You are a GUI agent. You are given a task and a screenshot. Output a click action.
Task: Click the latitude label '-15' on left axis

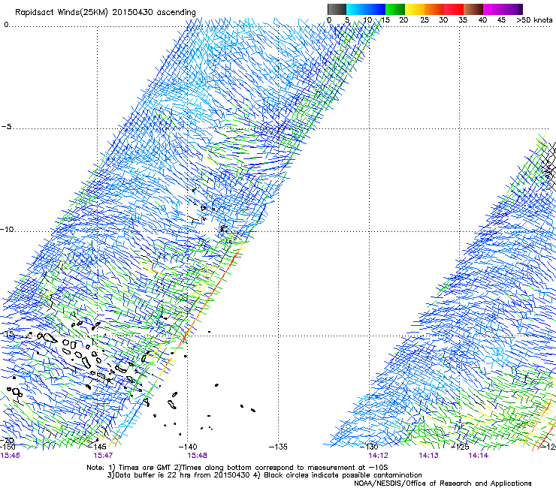point(6,333)
